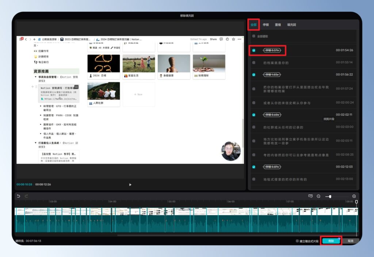Select the 重複 tab
Screen dimensions: 374x257
(x=278, y=25)
